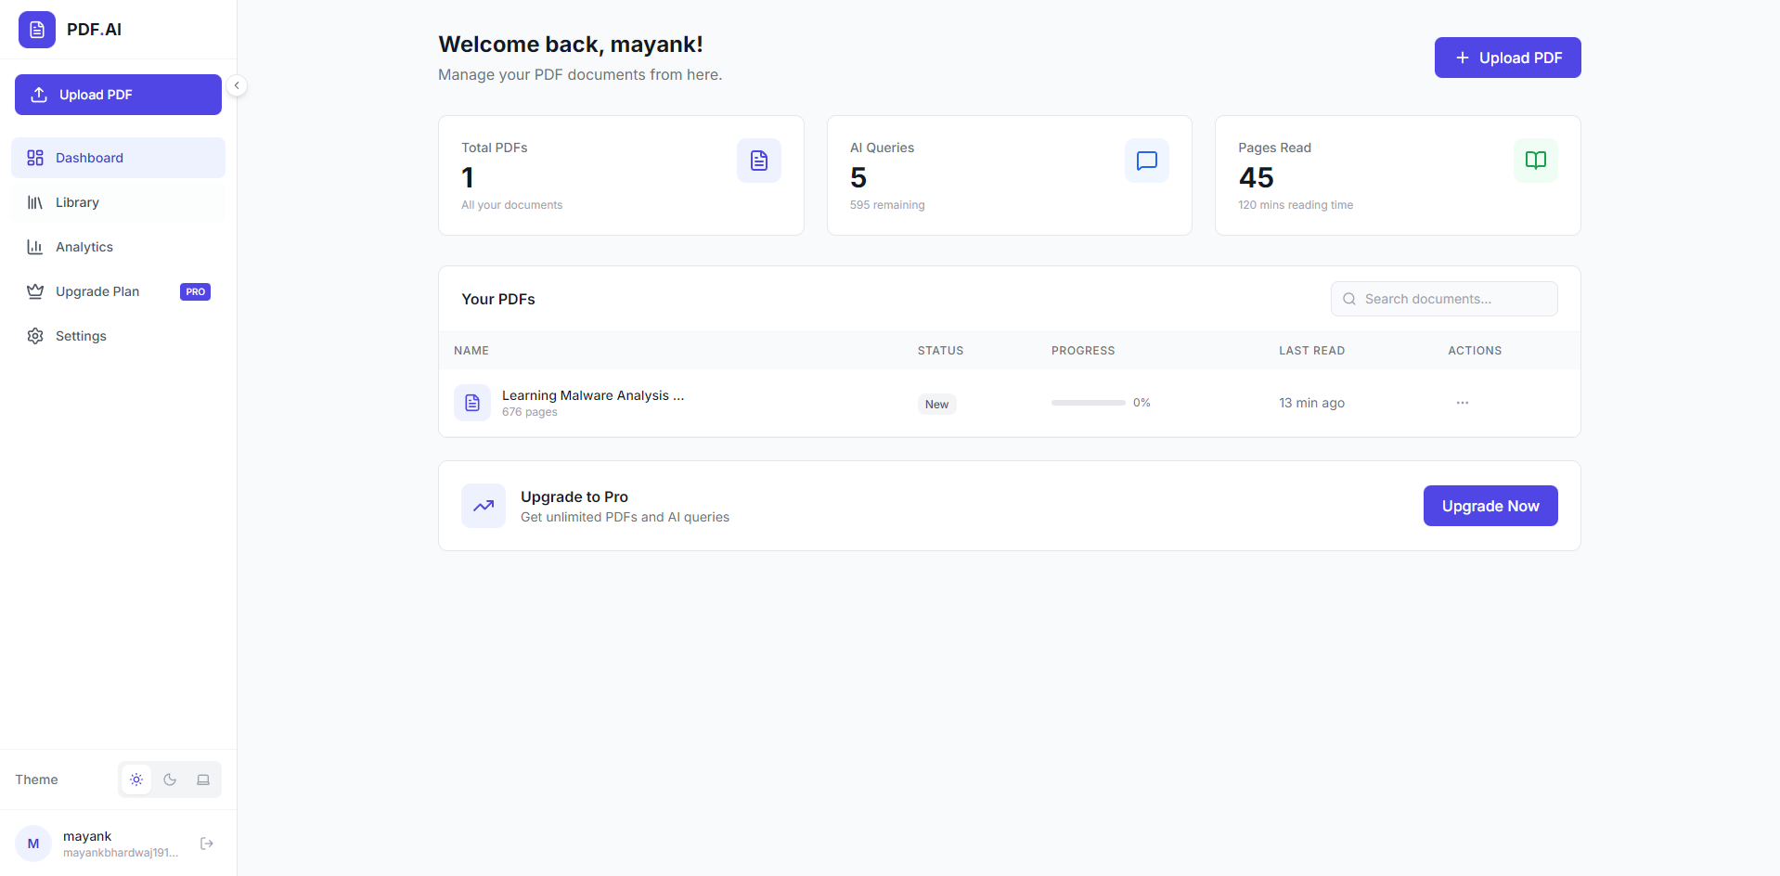
Task: Click the Learning Malware Analysis file icon
Action: 472,403
